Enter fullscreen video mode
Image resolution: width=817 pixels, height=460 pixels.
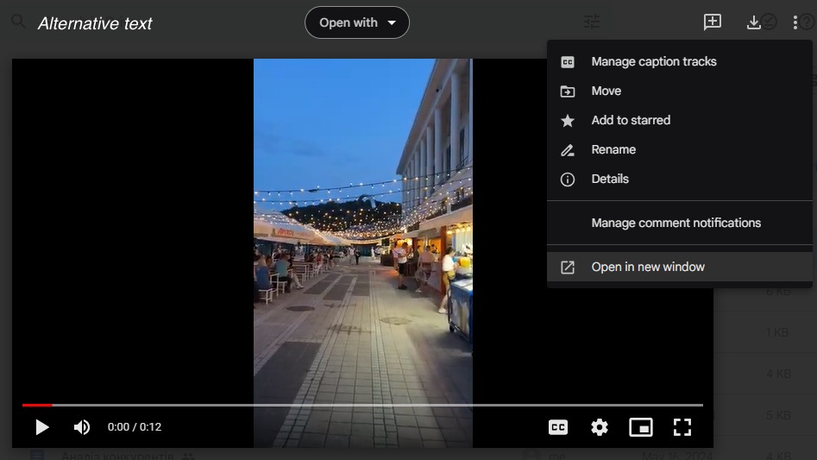682,427
